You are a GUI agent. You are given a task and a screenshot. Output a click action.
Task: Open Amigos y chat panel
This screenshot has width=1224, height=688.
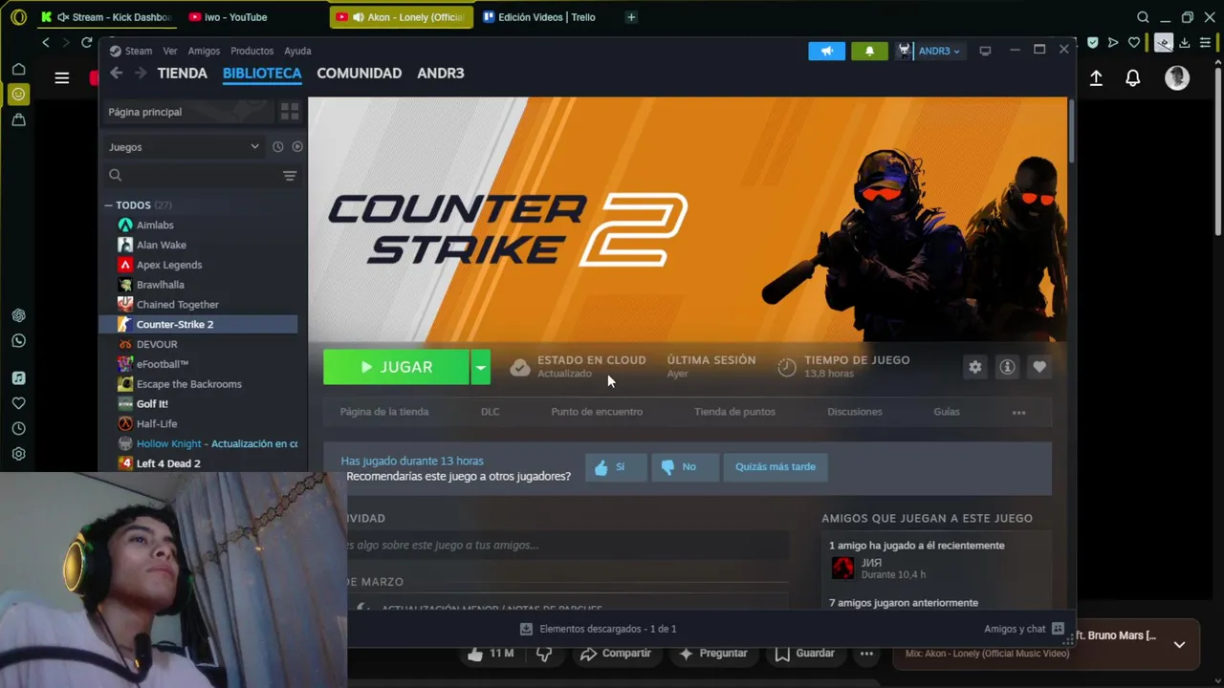[x=1023, y=629]
